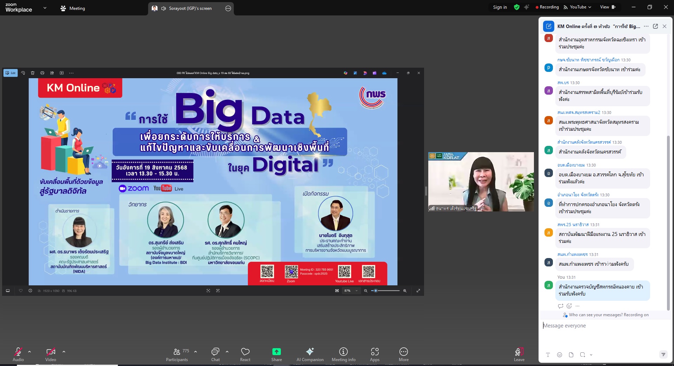Click zoom in magnifier in Photos window
This screenshot has height=366, width=674.
(405, 291)
